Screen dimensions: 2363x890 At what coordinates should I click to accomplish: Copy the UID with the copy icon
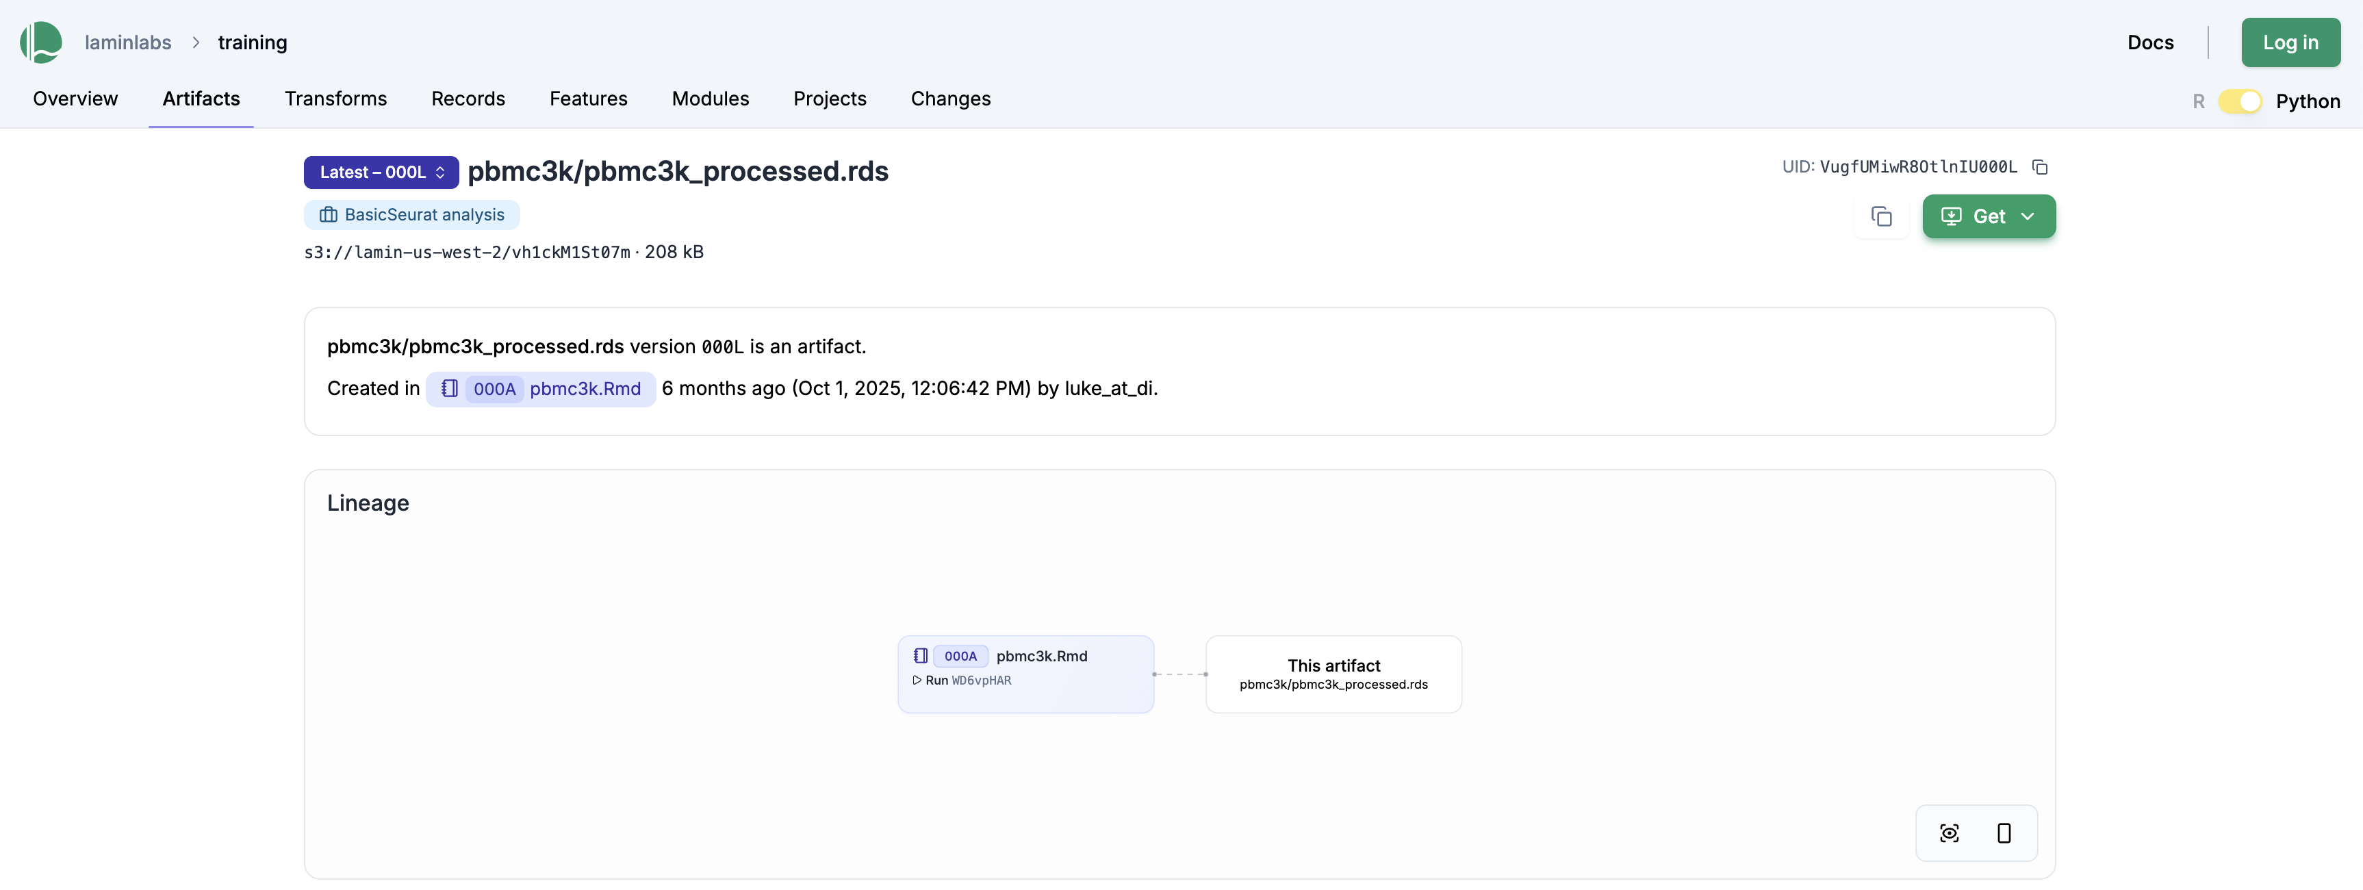(2039, 167)
